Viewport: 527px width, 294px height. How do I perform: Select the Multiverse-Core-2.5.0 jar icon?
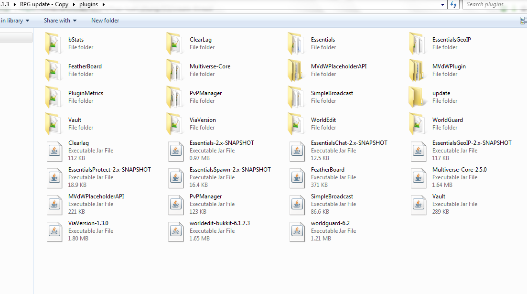[419, 178]
